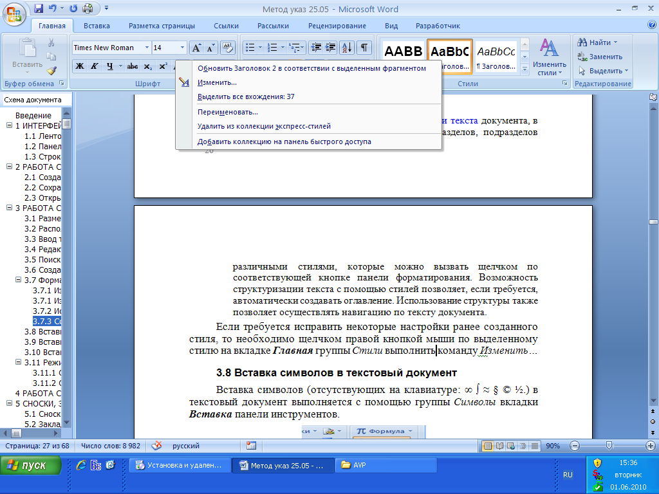Image resolution: width=659 pixels, height=494 pixels.
Task: Collapse the 3.7 Форма tree node
Action: coord(18,279)
